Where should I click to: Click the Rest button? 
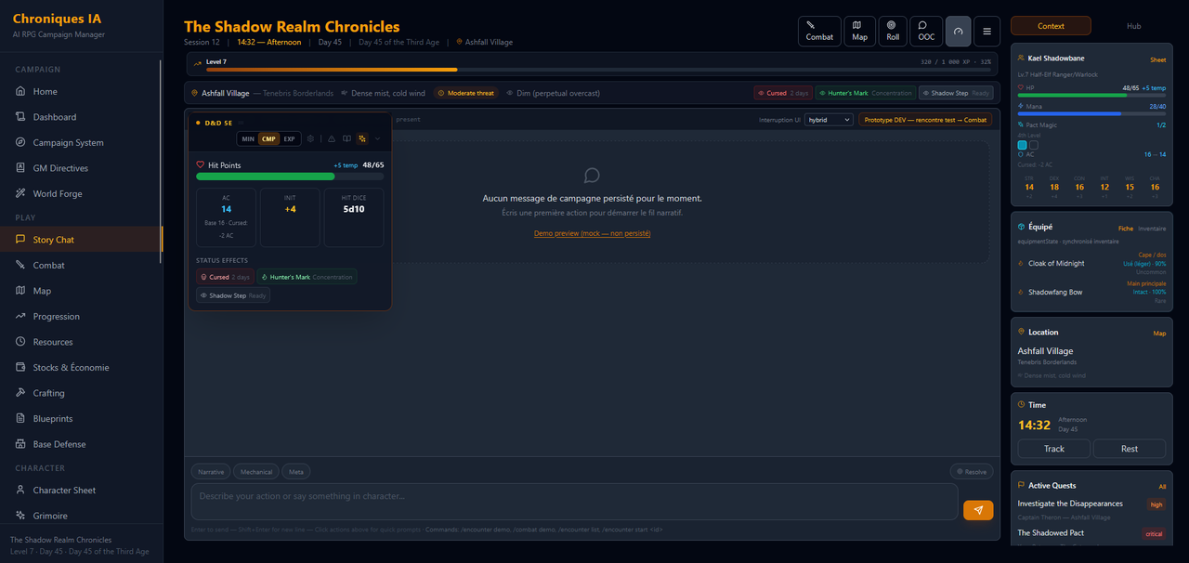tap(1130, 449)
